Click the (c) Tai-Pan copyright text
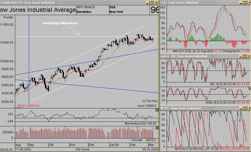Image resolution: width=251 pixels, height=152 pixels. pyautogui.click(x=150, y=101)
